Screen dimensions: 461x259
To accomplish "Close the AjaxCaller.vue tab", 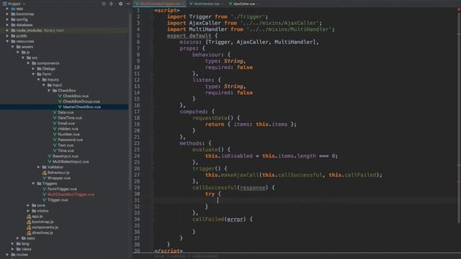I will (257, 4).
